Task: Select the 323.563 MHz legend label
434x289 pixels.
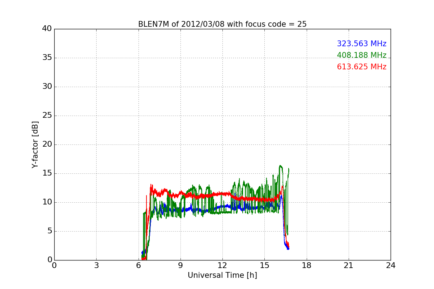Action: tap(362, 44)
